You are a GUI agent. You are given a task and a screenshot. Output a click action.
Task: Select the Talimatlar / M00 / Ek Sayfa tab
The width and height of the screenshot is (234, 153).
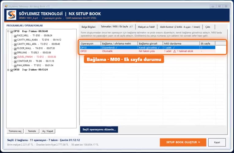click(117, 26)
